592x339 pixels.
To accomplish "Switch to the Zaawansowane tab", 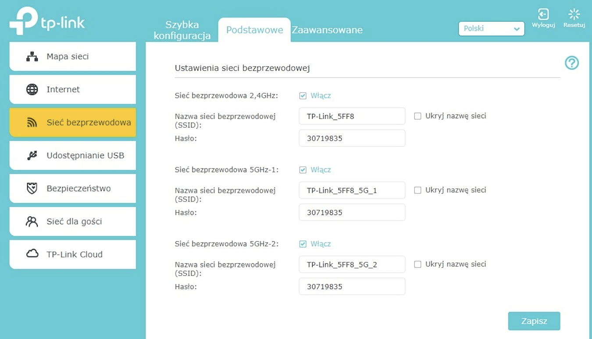I will click(x=327, y=30).
